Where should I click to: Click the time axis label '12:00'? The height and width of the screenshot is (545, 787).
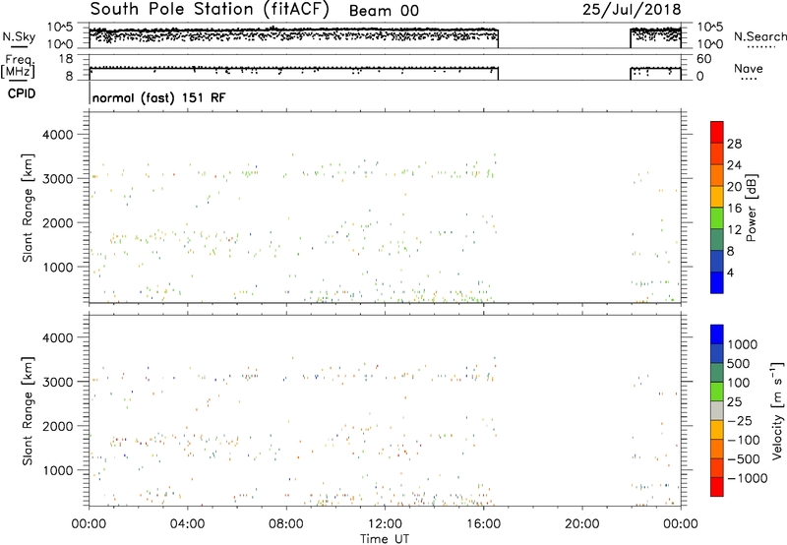click(385, 524)
